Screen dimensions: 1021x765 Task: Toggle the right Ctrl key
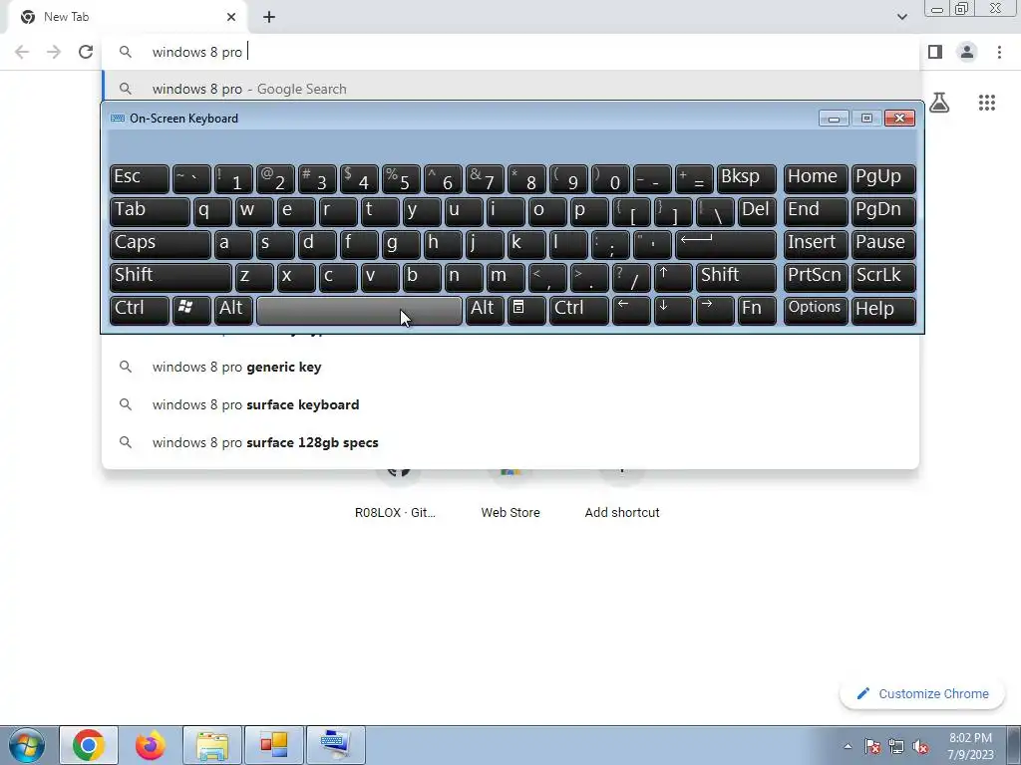pyautogui.click(x=579, y=310)
